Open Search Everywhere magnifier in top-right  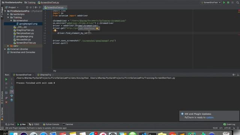point(238,3)
